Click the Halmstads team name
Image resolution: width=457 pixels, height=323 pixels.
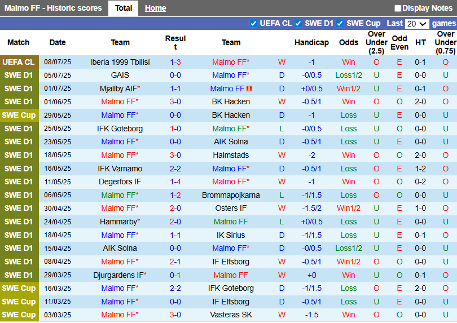point(231,155)
